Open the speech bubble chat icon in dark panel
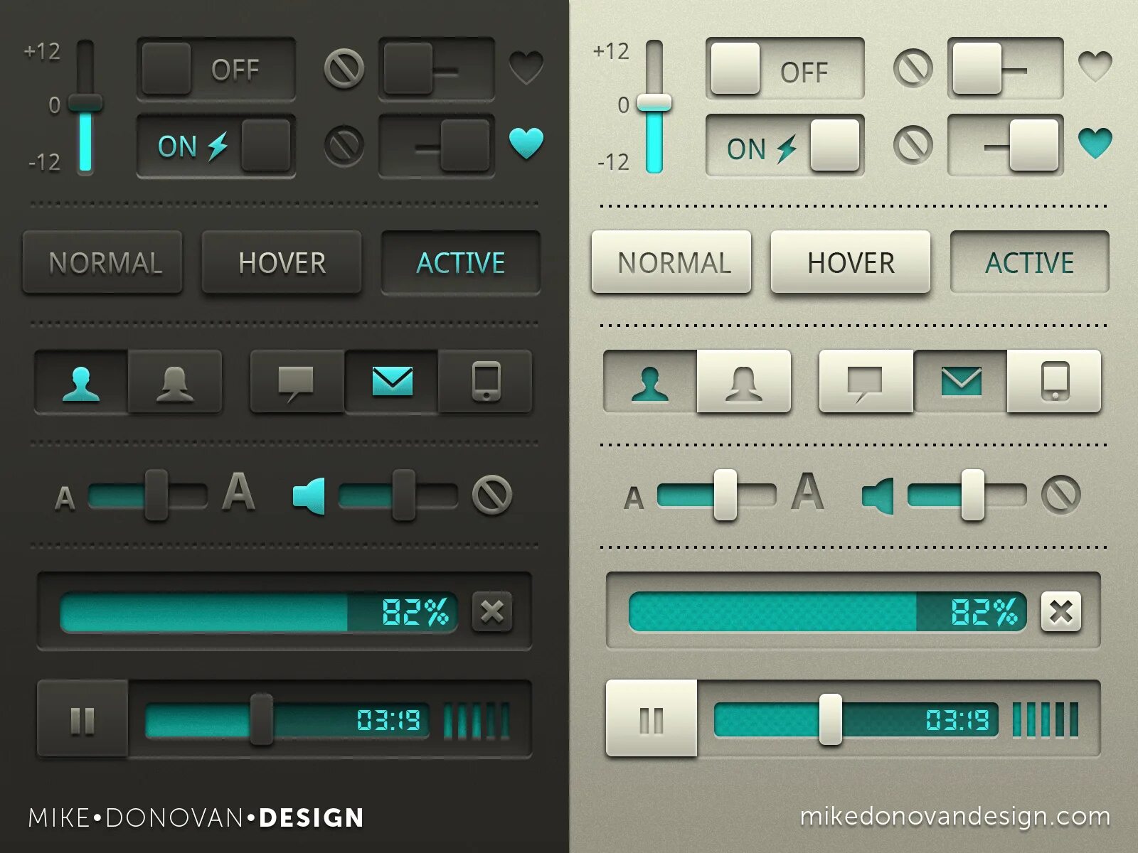Image resolution: width=1138 pixels, height=853 pixels. coord(296,384)
